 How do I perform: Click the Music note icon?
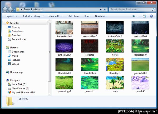pyautogui.click(x=9, y=56)
